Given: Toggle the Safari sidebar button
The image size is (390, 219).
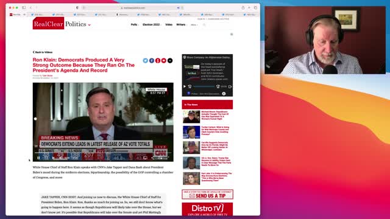Looking at the screenshot, I should 24,8.
